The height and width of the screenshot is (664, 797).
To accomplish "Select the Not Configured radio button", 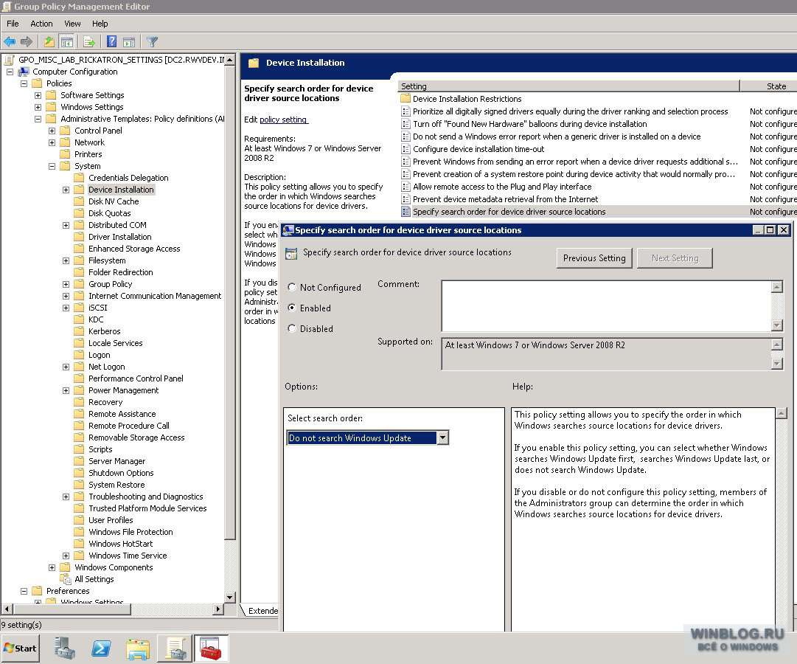I will tap(292, 287).
